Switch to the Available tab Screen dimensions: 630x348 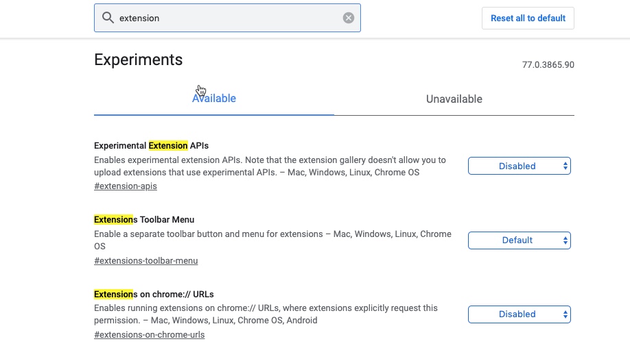pyautogui.click(x=213, y=99)
